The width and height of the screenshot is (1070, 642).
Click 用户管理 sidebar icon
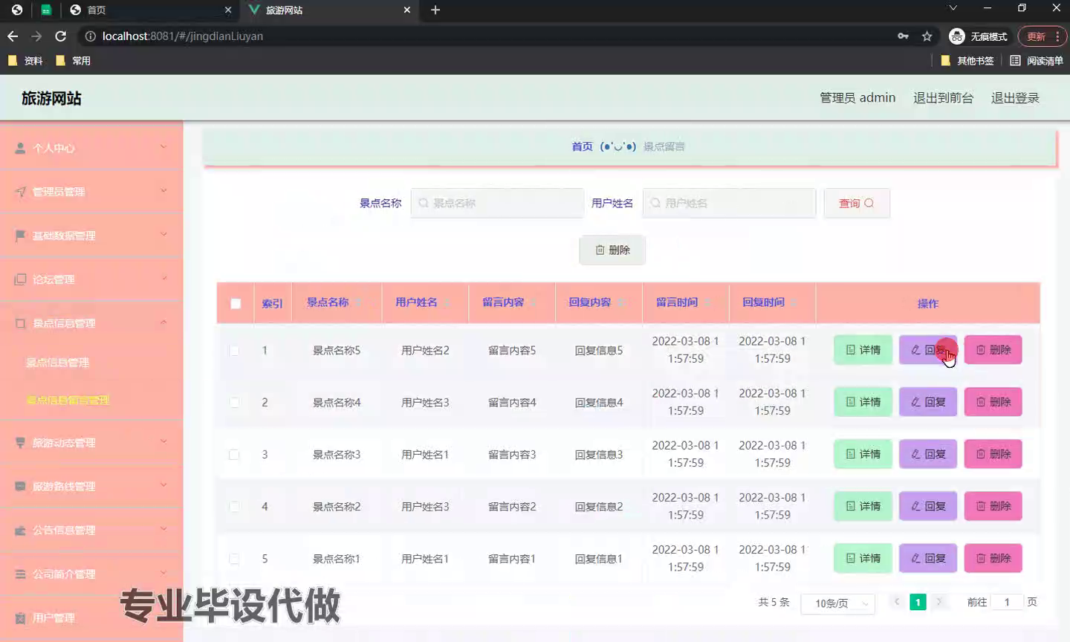click(20, 617)
